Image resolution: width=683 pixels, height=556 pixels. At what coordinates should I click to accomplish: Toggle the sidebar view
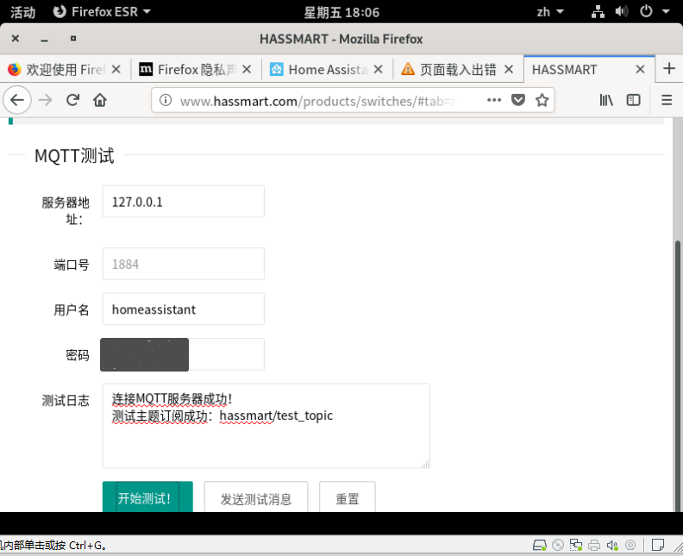coord(633,100)
